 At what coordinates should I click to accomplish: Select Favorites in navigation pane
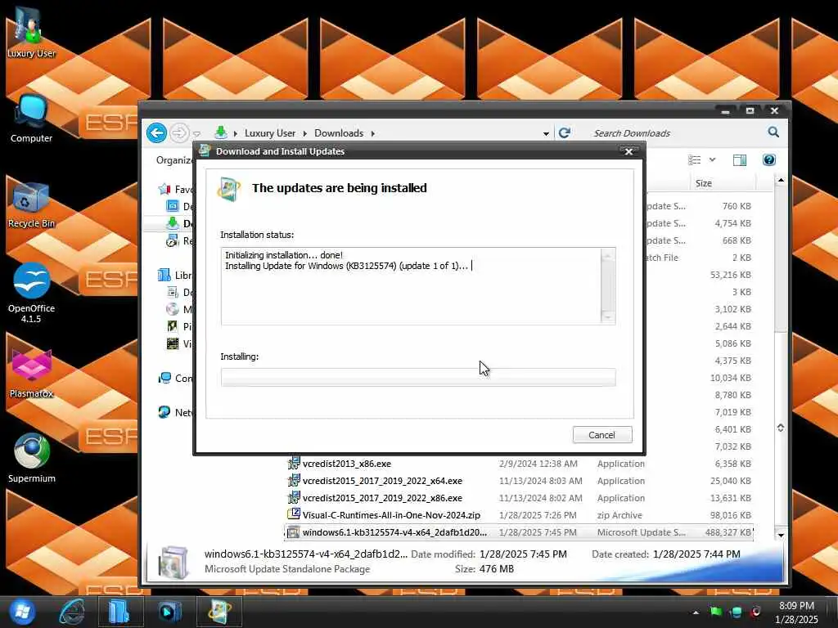177,189
